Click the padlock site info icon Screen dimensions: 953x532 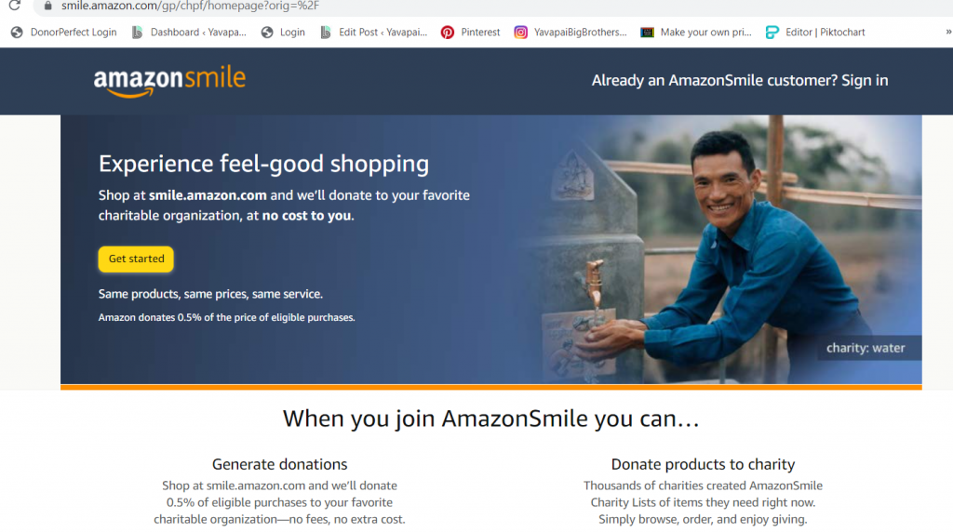[48, 6]
